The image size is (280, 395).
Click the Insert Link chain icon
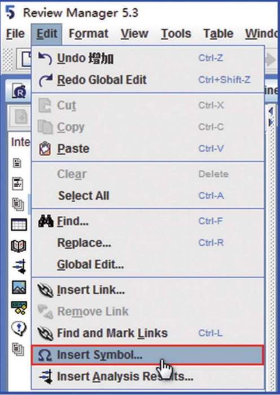(x=45, y=290)
